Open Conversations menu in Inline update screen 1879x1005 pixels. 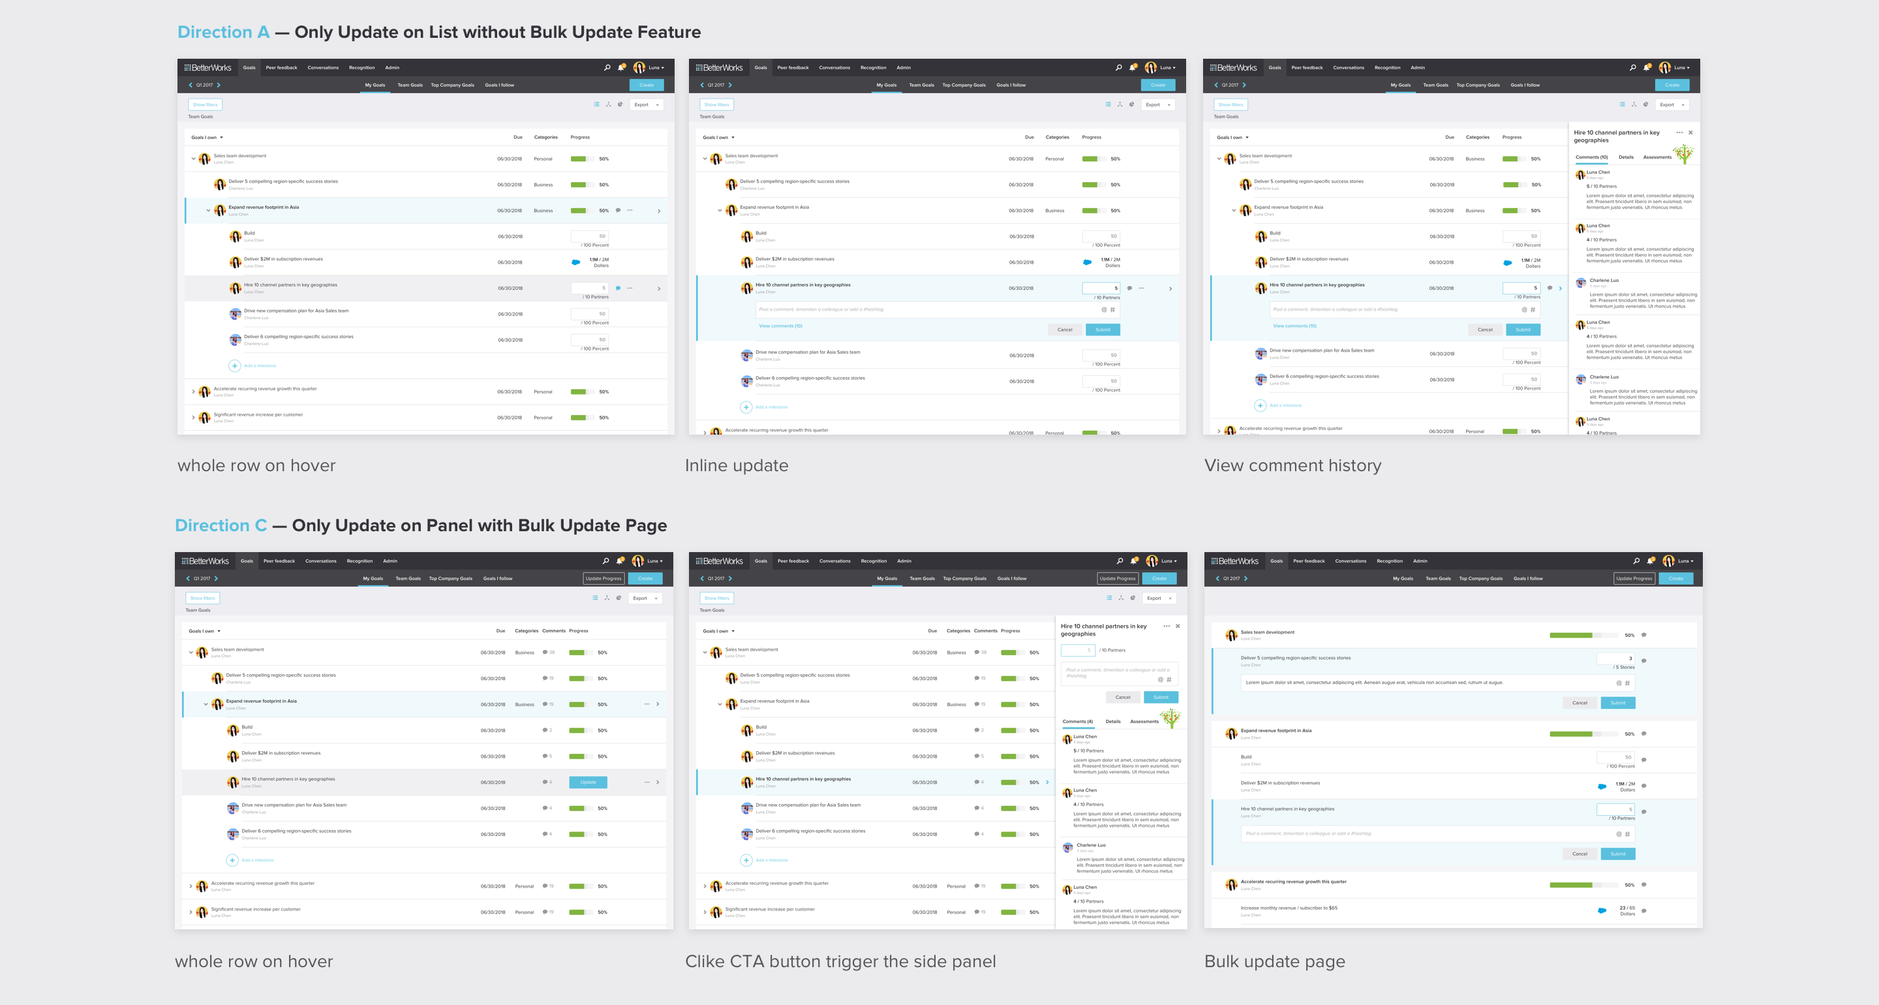click(834, 67)
